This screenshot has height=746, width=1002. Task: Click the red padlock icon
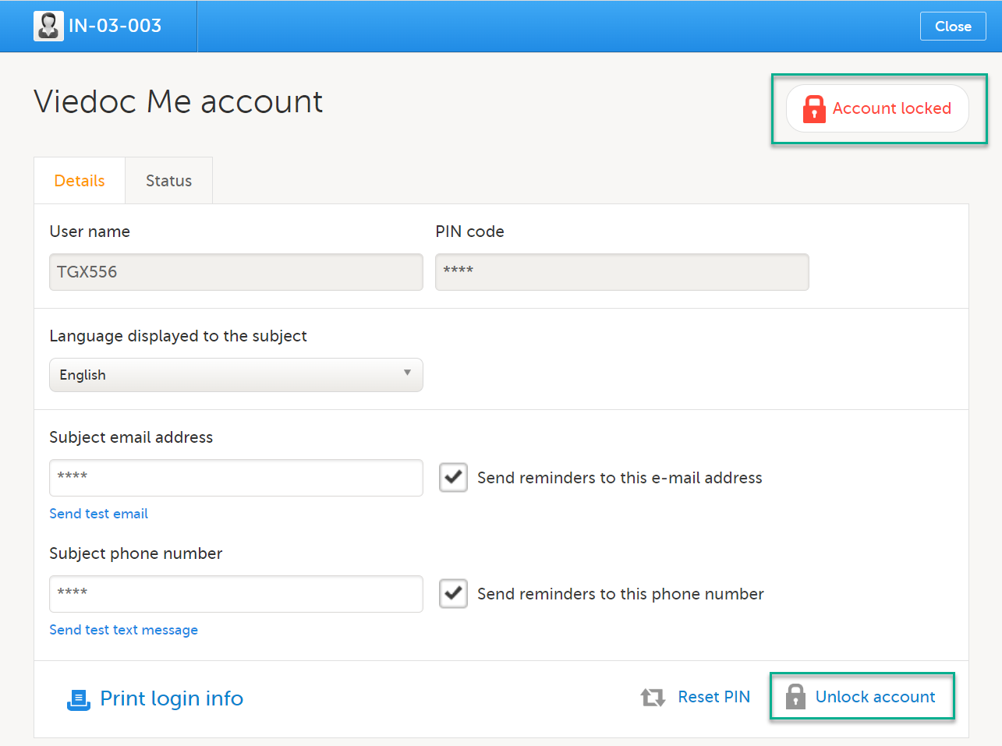(814, 109)
